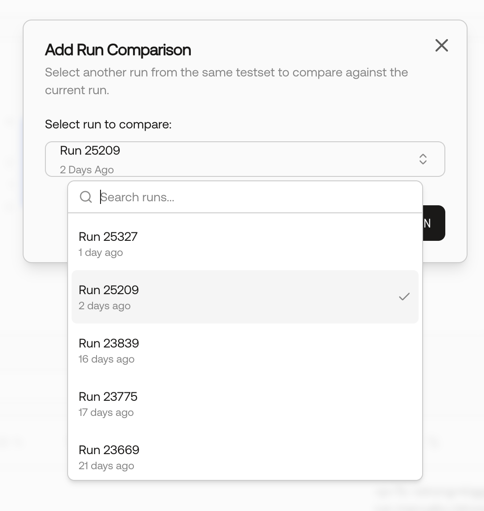Click the partially hidden black confirm button
The width and height of the screenshot is (484, 511).
coord(434,223)
